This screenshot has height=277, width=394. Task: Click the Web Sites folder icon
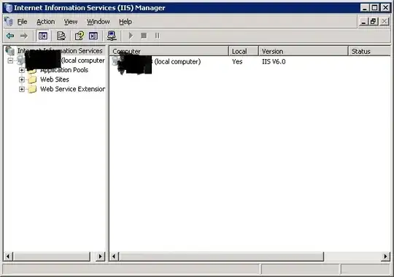click(32, 79)
